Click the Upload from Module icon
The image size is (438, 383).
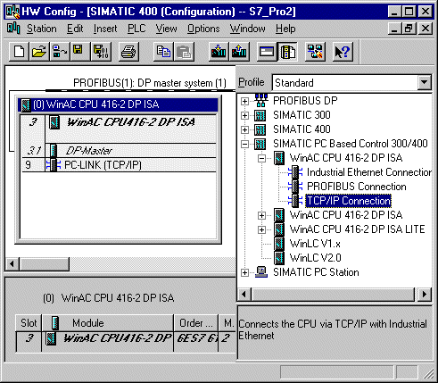(239, 52)
